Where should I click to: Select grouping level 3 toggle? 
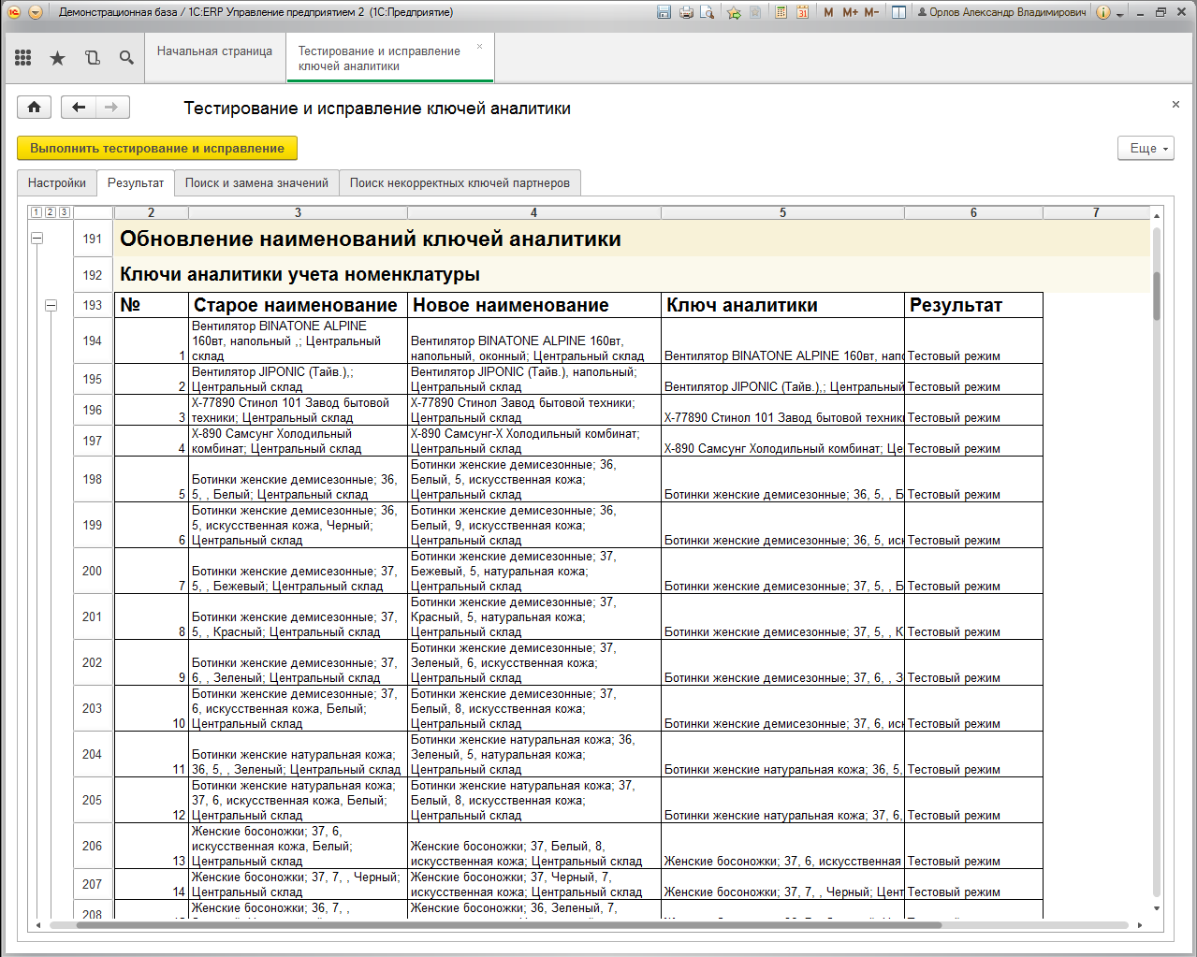click(64, 212)
